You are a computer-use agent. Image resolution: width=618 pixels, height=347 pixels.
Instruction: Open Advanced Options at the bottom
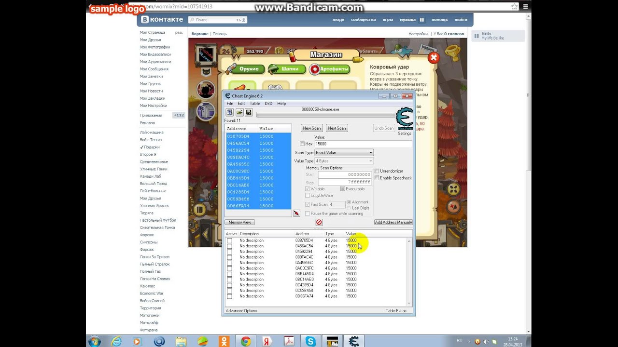241,311
